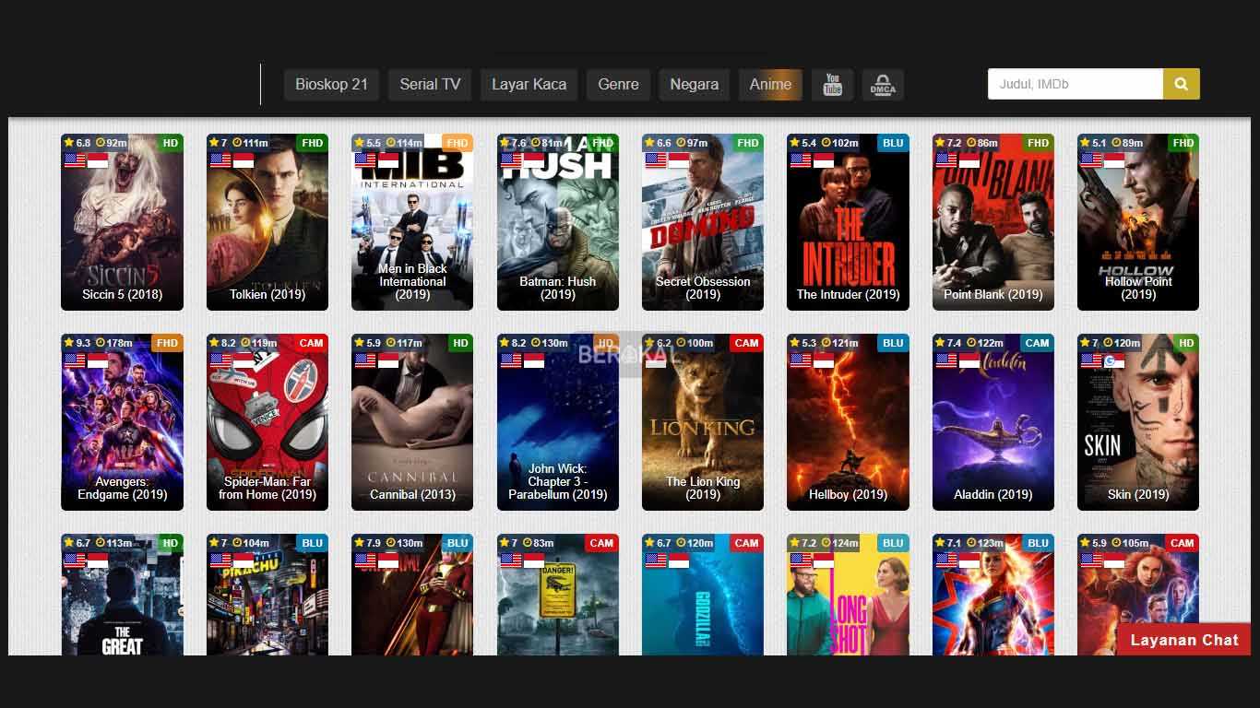
Task: Open Hellboy (2019) poster
Action: click(x=848, y=422)
